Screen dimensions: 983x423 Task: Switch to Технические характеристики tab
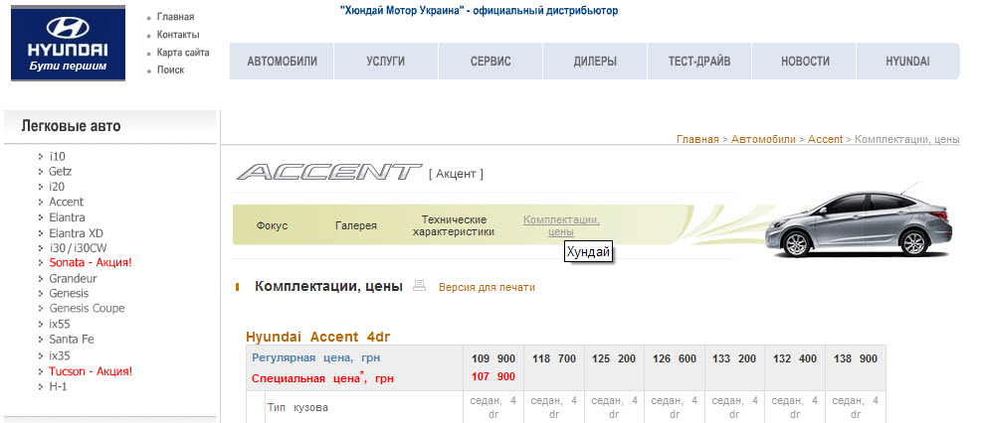(454, 225)
